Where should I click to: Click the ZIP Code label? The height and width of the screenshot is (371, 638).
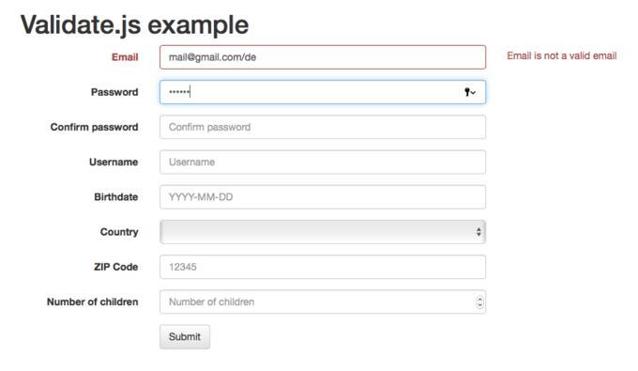coord(116,267)
